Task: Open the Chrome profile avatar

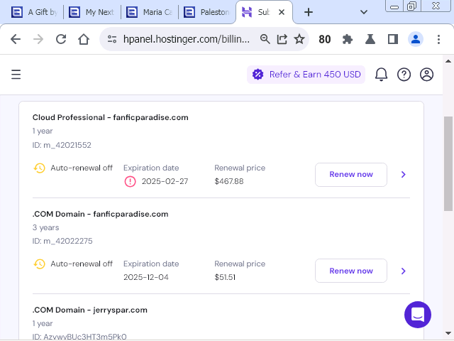Action: tap(416, 39)
